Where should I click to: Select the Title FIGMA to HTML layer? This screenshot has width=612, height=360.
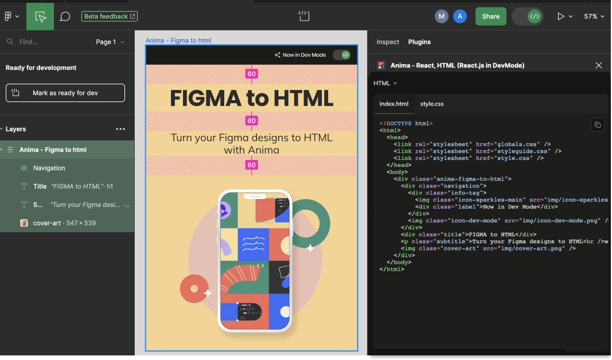pos(67,186)
